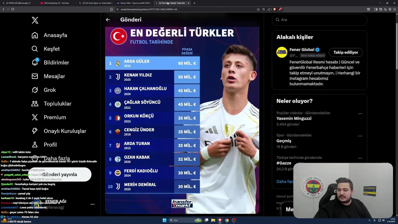
Task: Open account menu three dots by FENER AĞI
Action: coord(92,204)
